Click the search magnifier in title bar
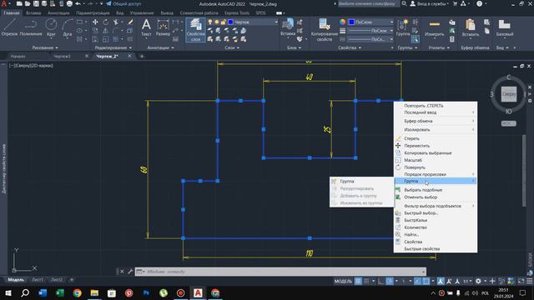This screenshot has height=300, width=534. tap(404, 3)
